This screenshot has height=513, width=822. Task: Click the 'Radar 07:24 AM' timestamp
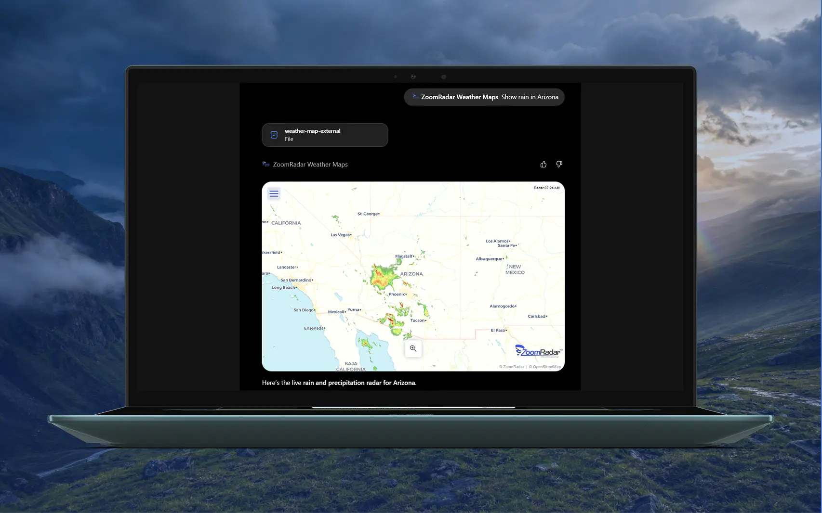pyautogui.click(x=547, y=188)
